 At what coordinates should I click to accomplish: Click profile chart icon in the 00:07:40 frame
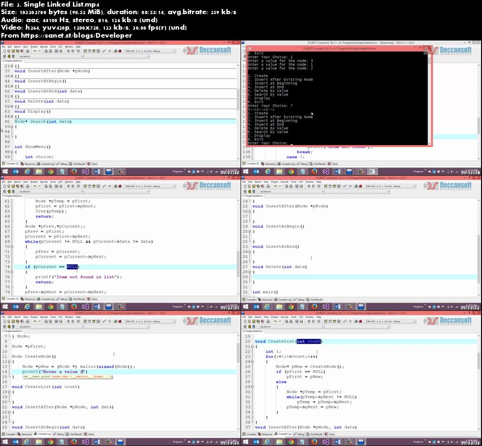tap(116, 51)
